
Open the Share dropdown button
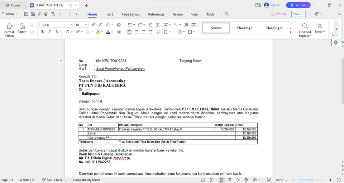(298, 14)
